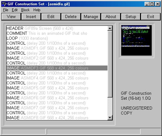
Task: Open the Help menu
Action: coord(37,10)
